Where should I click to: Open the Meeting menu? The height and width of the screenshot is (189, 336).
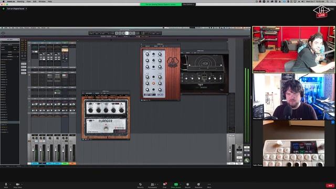point(20,1)
